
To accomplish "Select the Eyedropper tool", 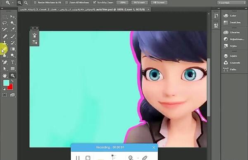I will click(x=12, y=30).
